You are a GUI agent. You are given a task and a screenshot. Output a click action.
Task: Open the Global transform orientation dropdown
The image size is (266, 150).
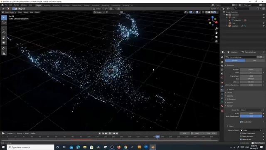(x=98, y=9)
